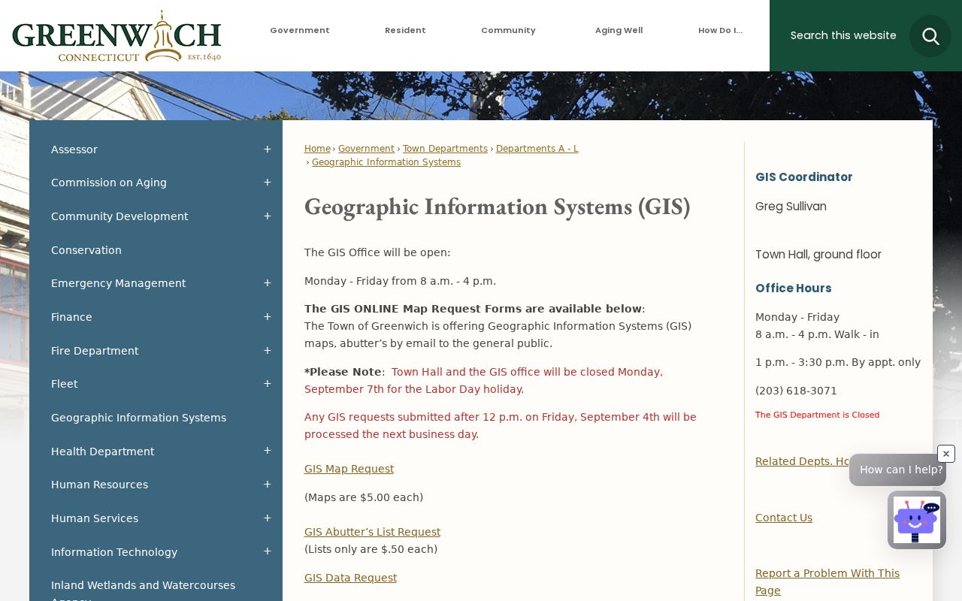
Task: Expand the Health Department submenu
Action: pos(267,451)
